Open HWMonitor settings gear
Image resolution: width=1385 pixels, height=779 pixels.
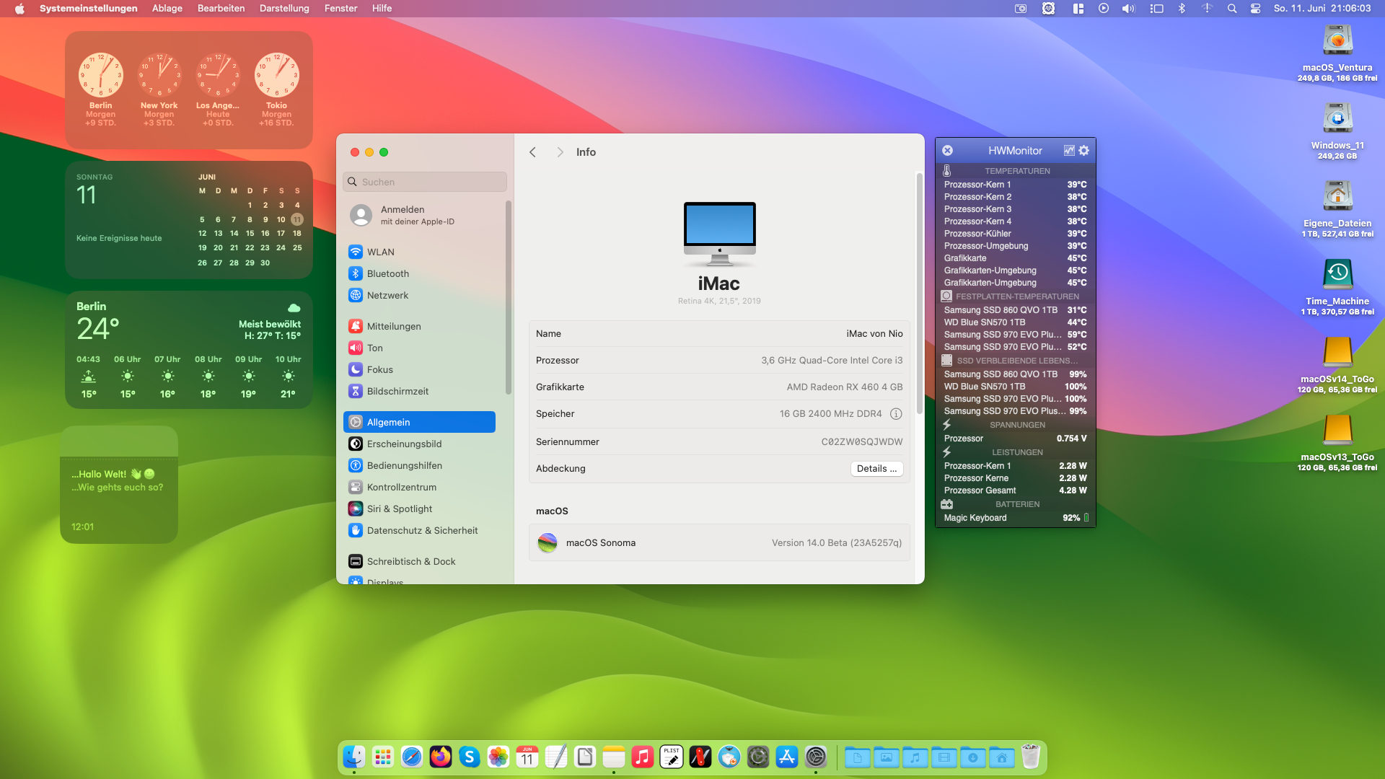tap(1083, 150)
